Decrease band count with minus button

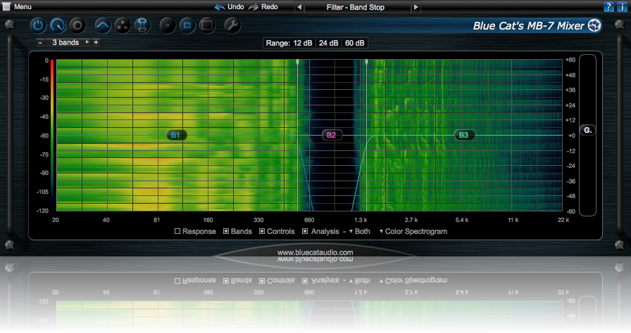(x=40, y=43)
